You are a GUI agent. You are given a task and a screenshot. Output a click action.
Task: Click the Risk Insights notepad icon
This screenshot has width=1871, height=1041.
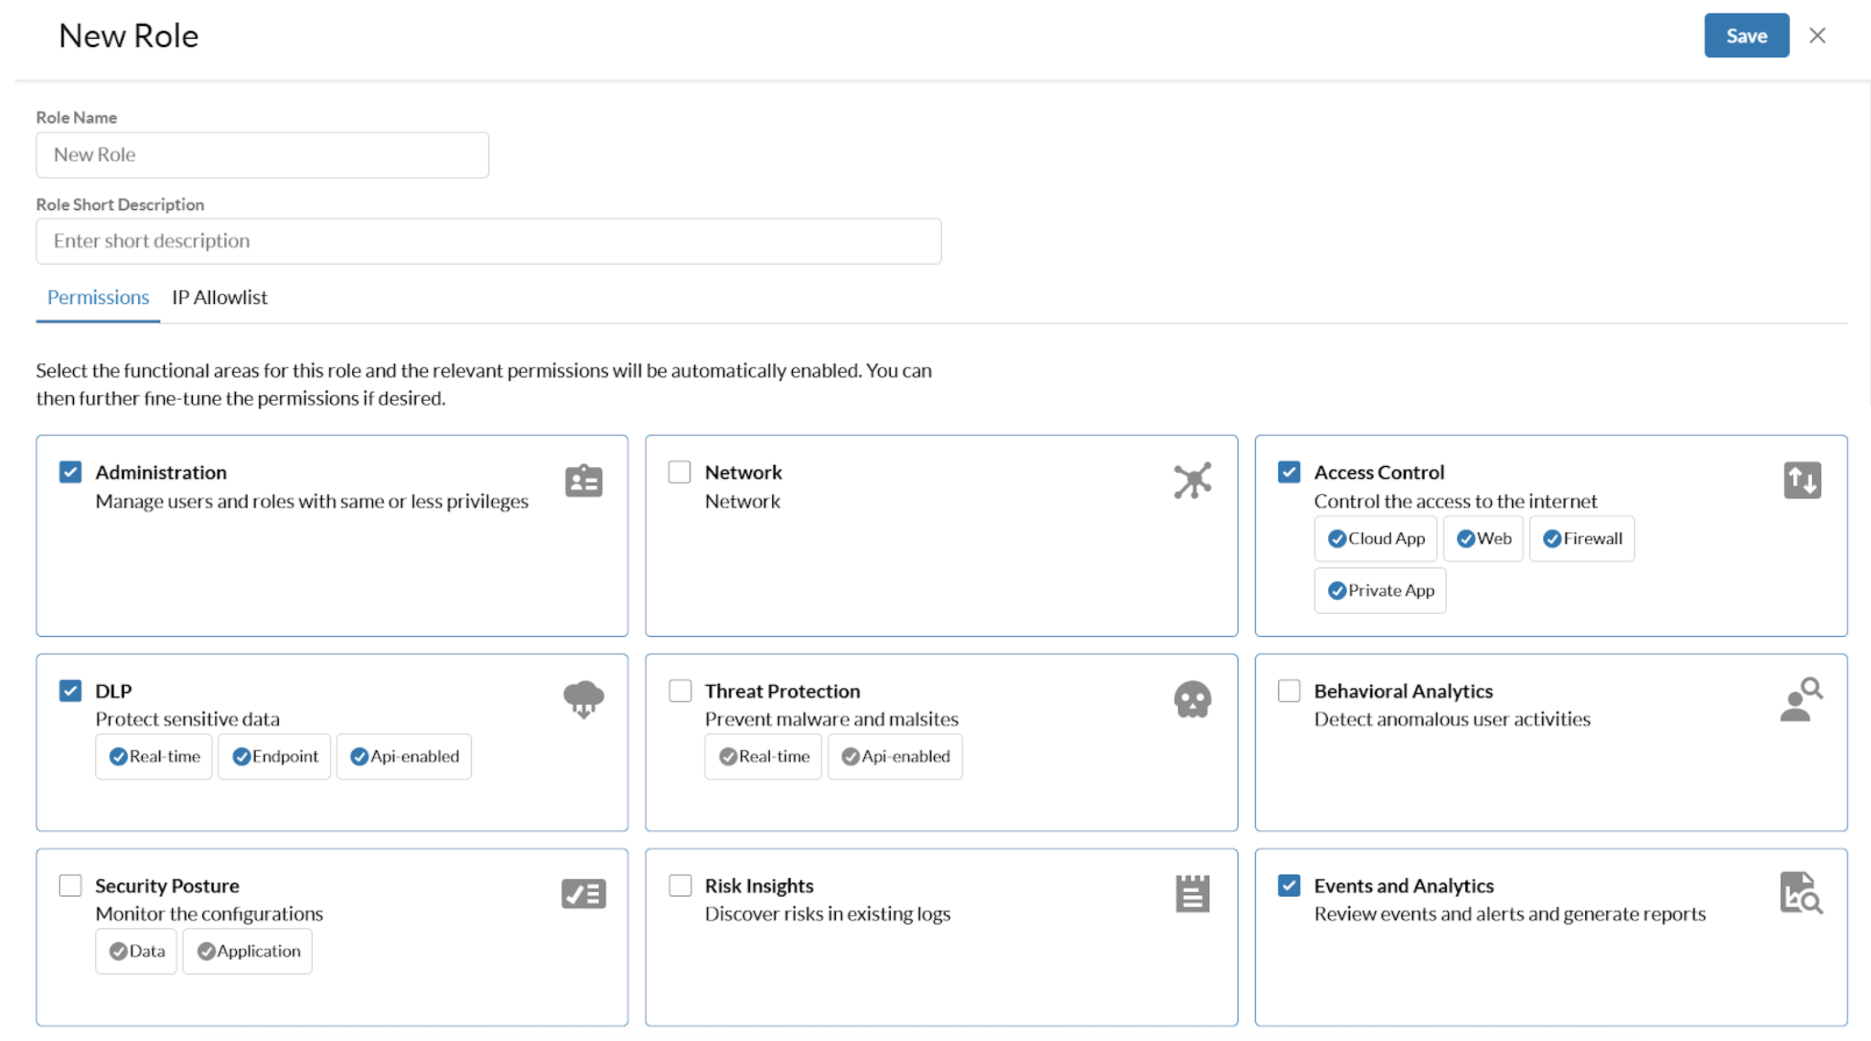pos(1192,894)
